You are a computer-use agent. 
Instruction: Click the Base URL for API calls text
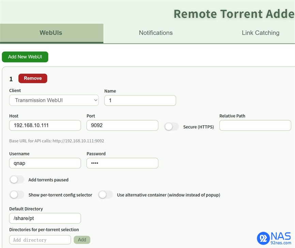tap(57, 141)
